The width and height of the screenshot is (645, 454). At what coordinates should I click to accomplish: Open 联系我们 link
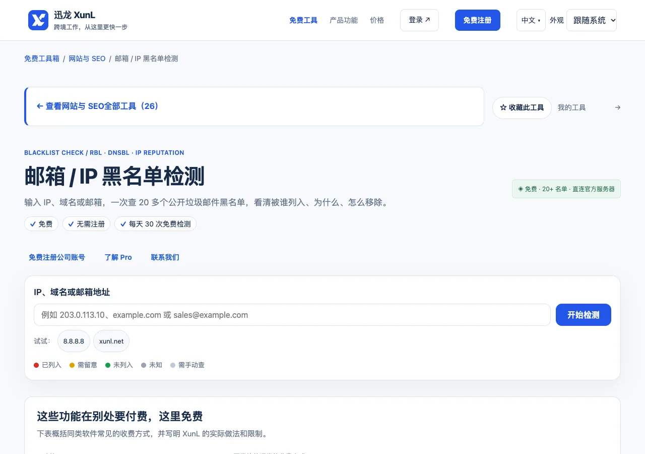(x=165, y=257)
